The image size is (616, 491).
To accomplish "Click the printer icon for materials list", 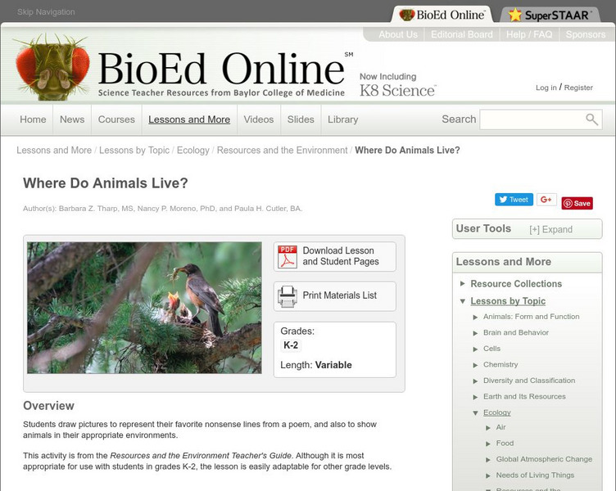I will pyautogui.click(x=288, y=296).
